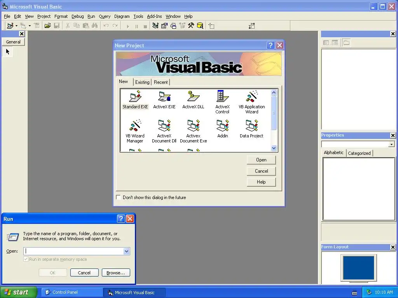The width and height of the screenshot is (398, 298).
Task: Click the Paste clipboard icon
Action: tap(86, 26)
